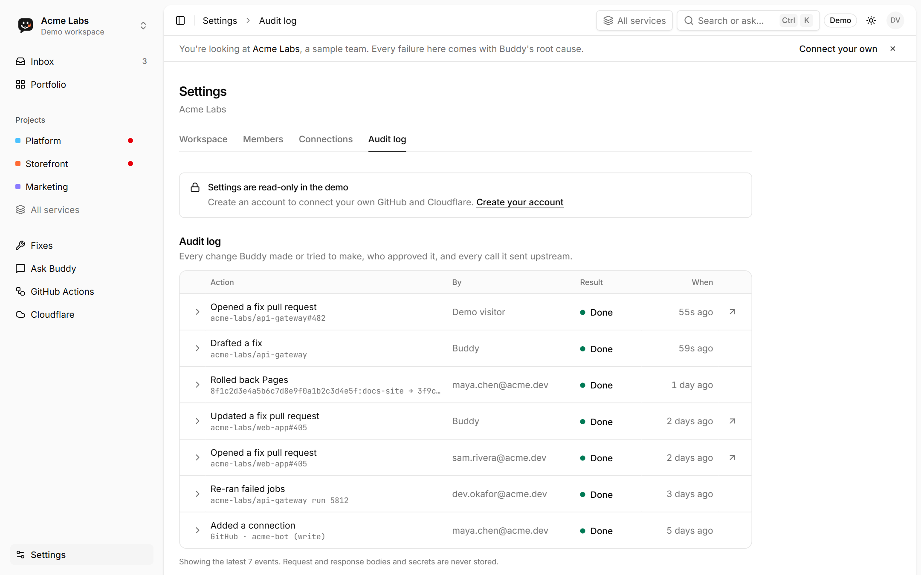The width and height of the screenshot is (921, 575).
Task: Open the DV user avatar menu
Action: pyautogui.click(x=895, y=20)
